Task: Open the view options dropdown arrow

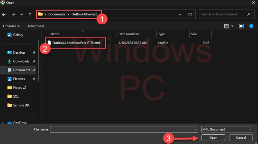Action: tap(232, 26)
